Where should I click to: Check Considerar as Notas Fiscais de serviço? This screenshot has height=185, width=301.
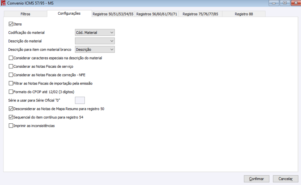coord(11,67)
